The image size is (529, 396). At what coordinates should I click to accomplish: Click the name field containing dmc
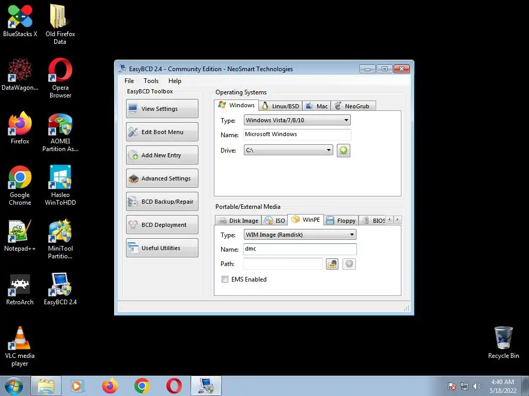(300, 249)
